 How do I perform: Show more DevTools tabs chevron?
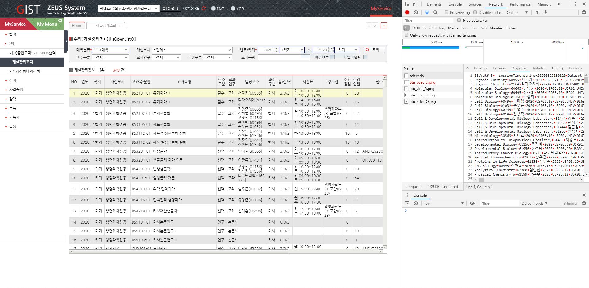[559, 4]
